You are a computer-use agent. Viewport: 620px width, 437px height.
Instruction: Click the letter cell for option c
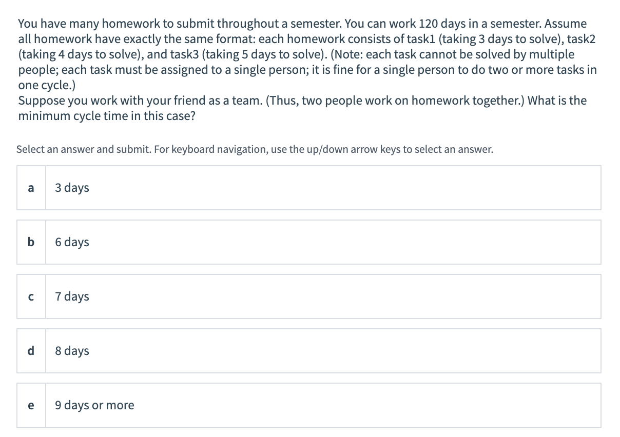31,296
